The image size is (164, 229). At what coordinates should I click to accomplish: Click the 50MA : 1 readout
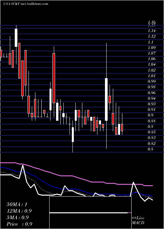pos(17,204)
